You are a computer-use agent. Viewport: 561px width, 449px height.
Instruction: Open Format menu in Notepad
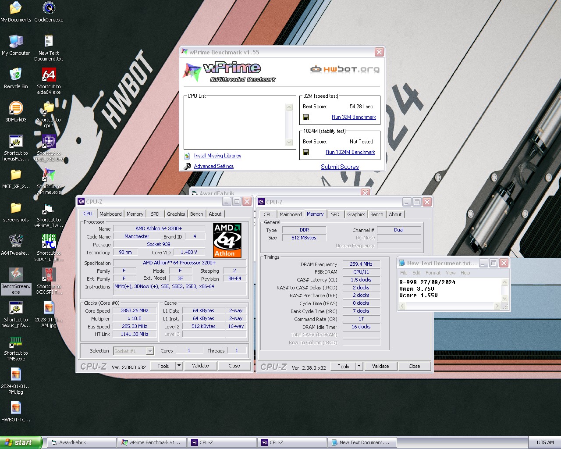[x=433, y=273]
